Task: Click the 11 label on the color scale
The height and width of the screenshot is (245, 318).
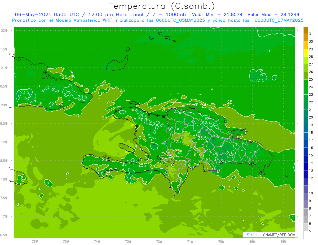Action: coord(311,186)
